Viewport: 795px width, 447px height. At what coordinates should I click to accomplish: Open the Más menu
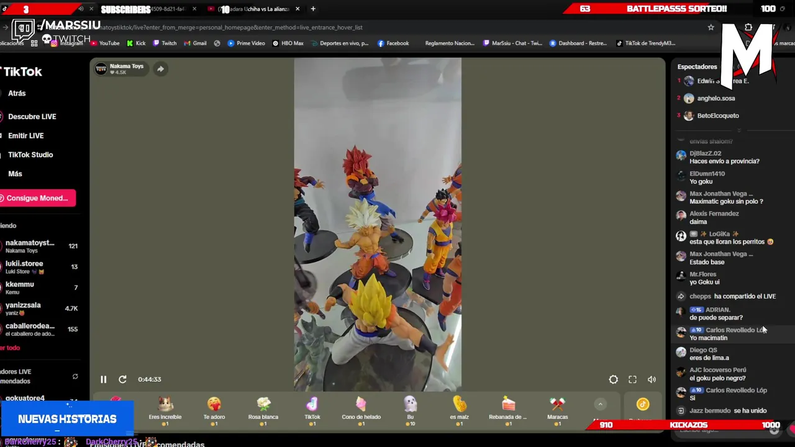15,174
